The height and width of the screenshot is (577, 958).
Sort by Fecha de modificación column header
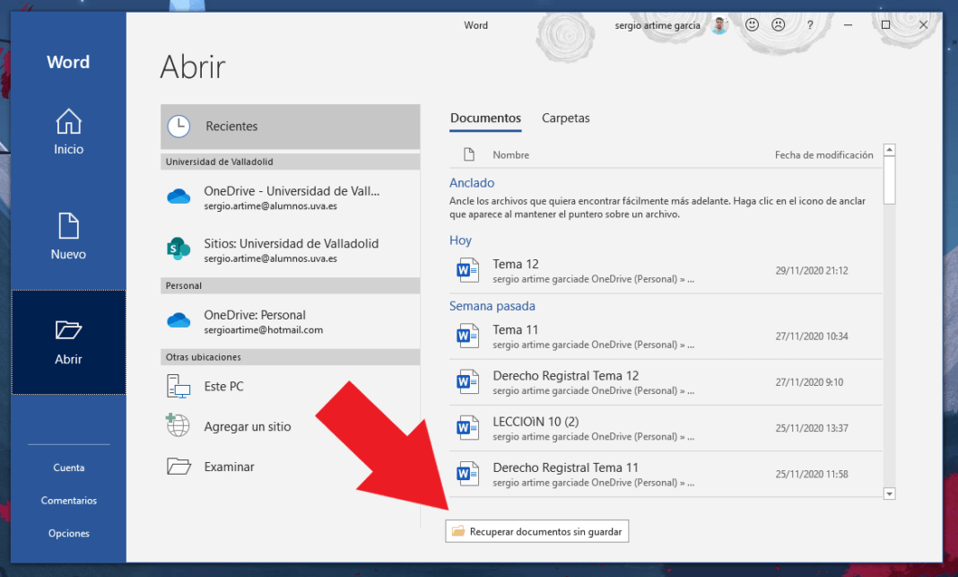(823, 155)
